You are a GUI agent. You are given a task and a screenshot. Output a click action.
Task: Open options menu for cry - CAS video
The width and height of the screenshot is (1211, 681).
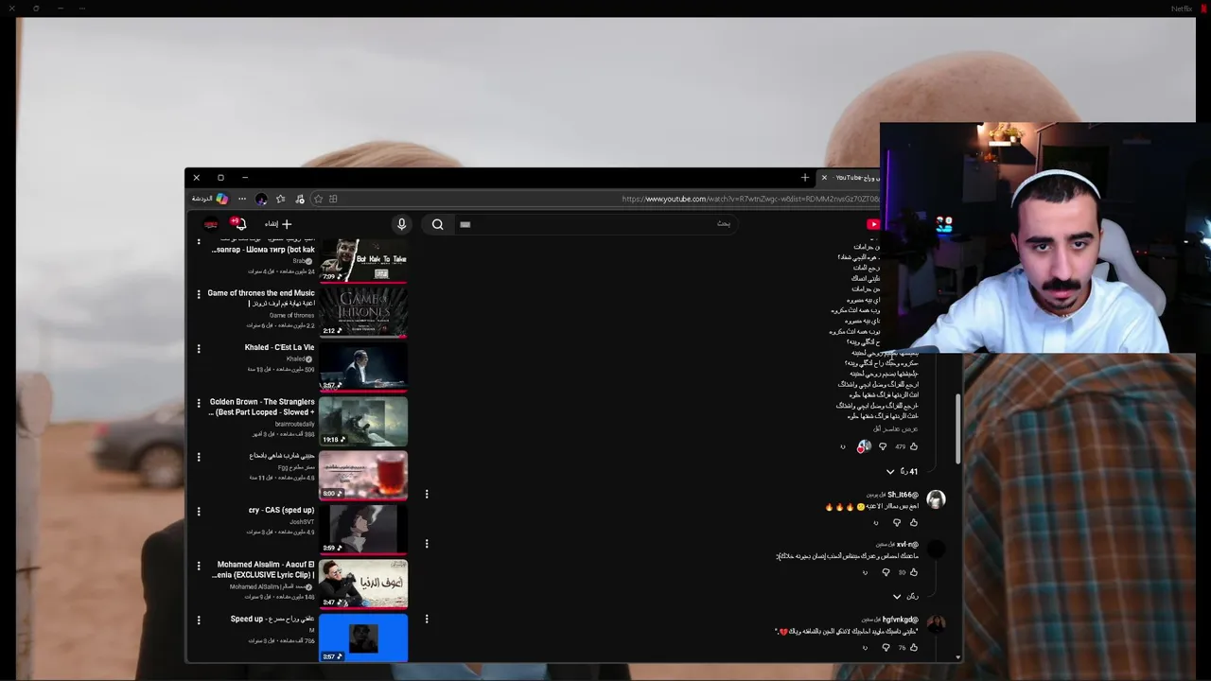(199, 512)
